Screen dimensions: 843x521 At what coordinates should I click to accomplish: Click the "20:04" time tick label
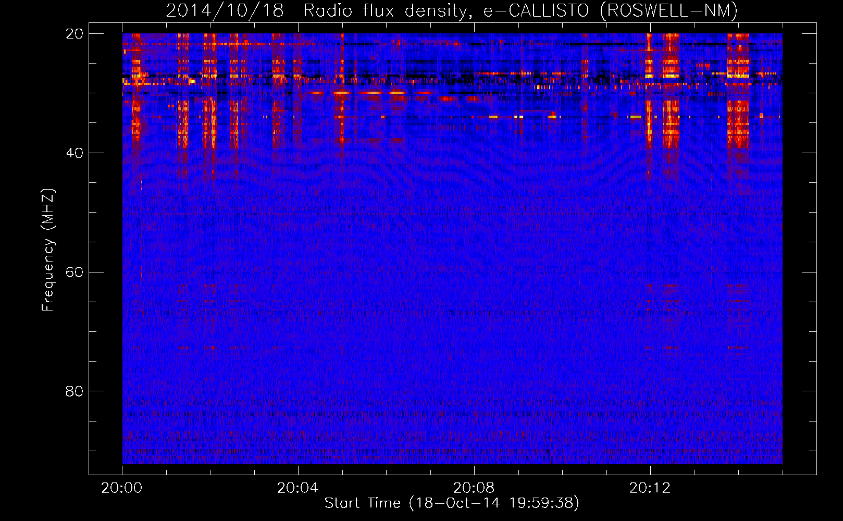298,488
